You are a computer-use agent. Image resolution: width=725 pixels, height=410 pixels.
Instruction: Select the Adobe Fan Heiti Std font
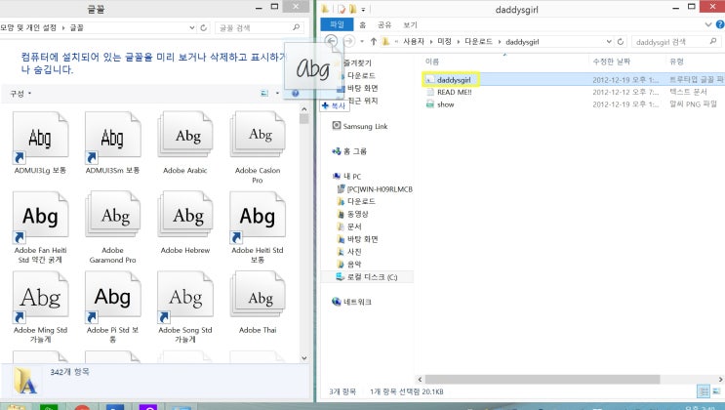[x=41, y=218]
